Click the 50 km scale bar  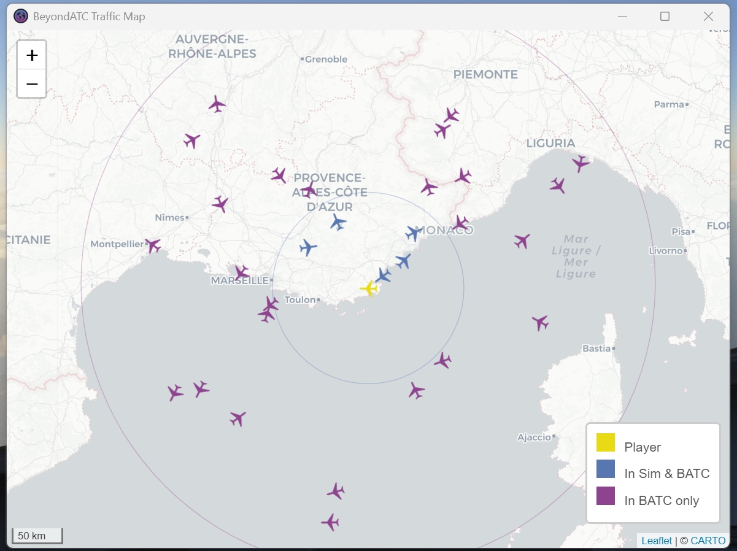pos(37,536)
